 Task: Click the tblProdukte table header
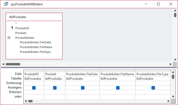(x=34, y=17)
